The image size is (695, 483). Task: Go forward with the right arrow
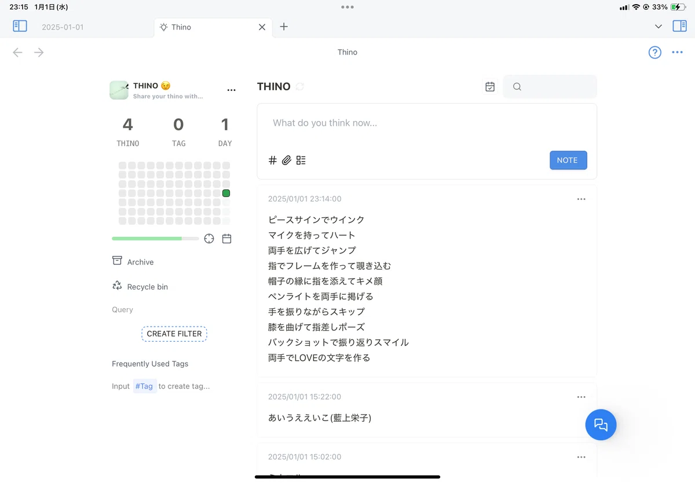point(39,53)
